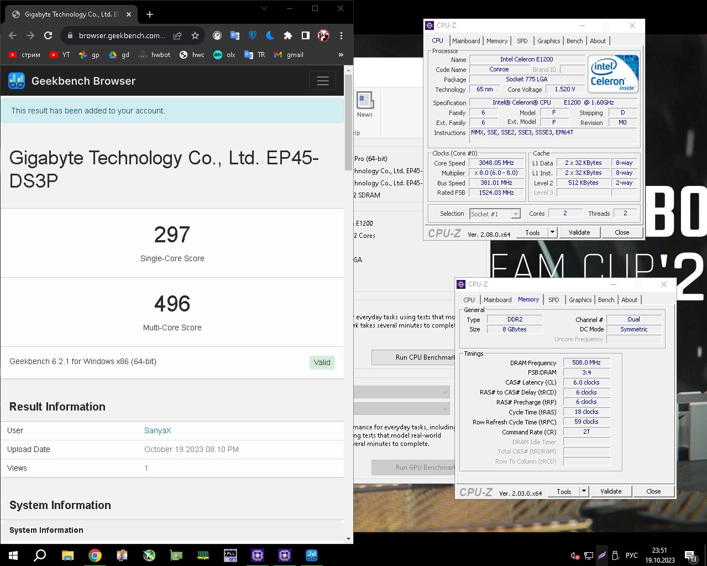The width and height of the screenshot is (707, 566).
Task: Open the 'gp' Google Photos bookmark
Action: (x=89, y=55)
